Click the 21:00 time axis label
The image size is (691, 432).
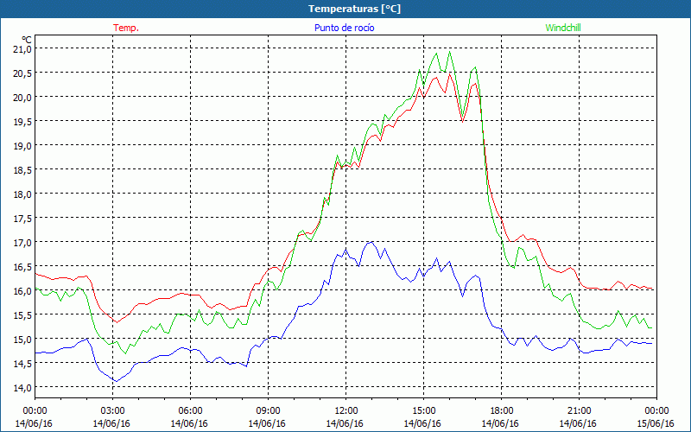coord(580,410)
